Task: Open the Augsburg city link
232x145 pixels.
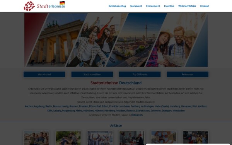Action: (39, 106)
